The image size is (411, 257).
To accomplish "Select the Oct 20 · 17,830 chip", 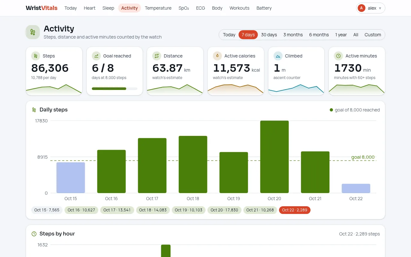I will click(x=224, y=210).
